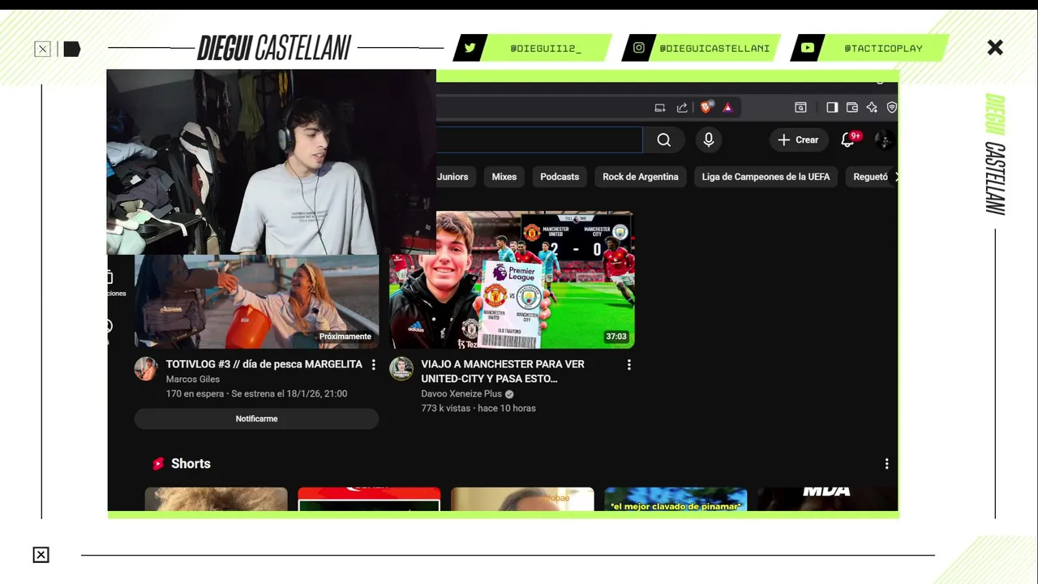
Task: Open the Brave Wallet icon
Action: point(852,107)
